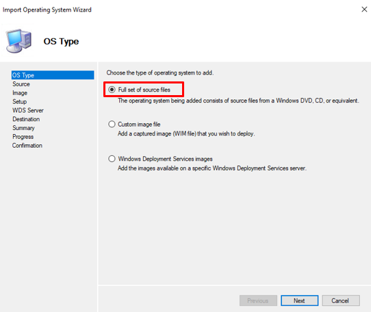The width and height of the screenshot is (371, 312).
Task: Click the Cancel button
Action: click(341, 300)
